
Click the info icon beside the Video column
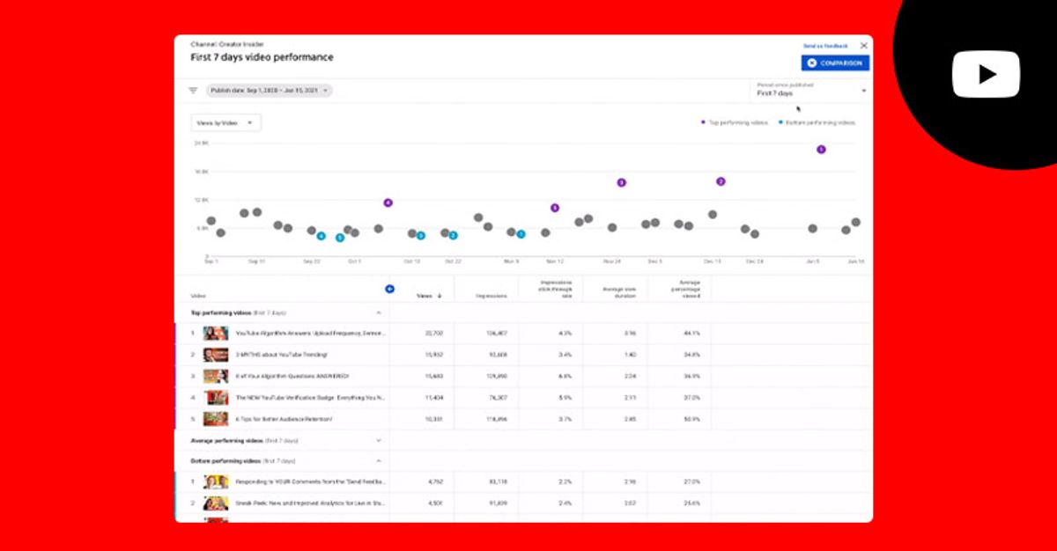click(x=388, y=288)
